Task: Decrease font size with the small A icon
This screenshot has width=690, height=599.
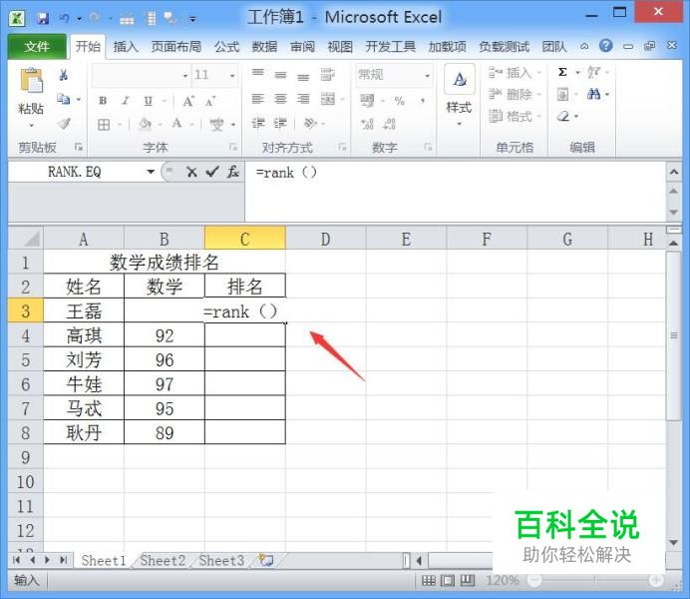Action: [x=210, y=102]
